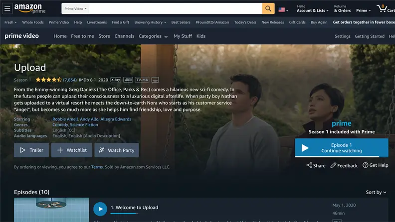Open Welcome to Upload episode title

134,208
